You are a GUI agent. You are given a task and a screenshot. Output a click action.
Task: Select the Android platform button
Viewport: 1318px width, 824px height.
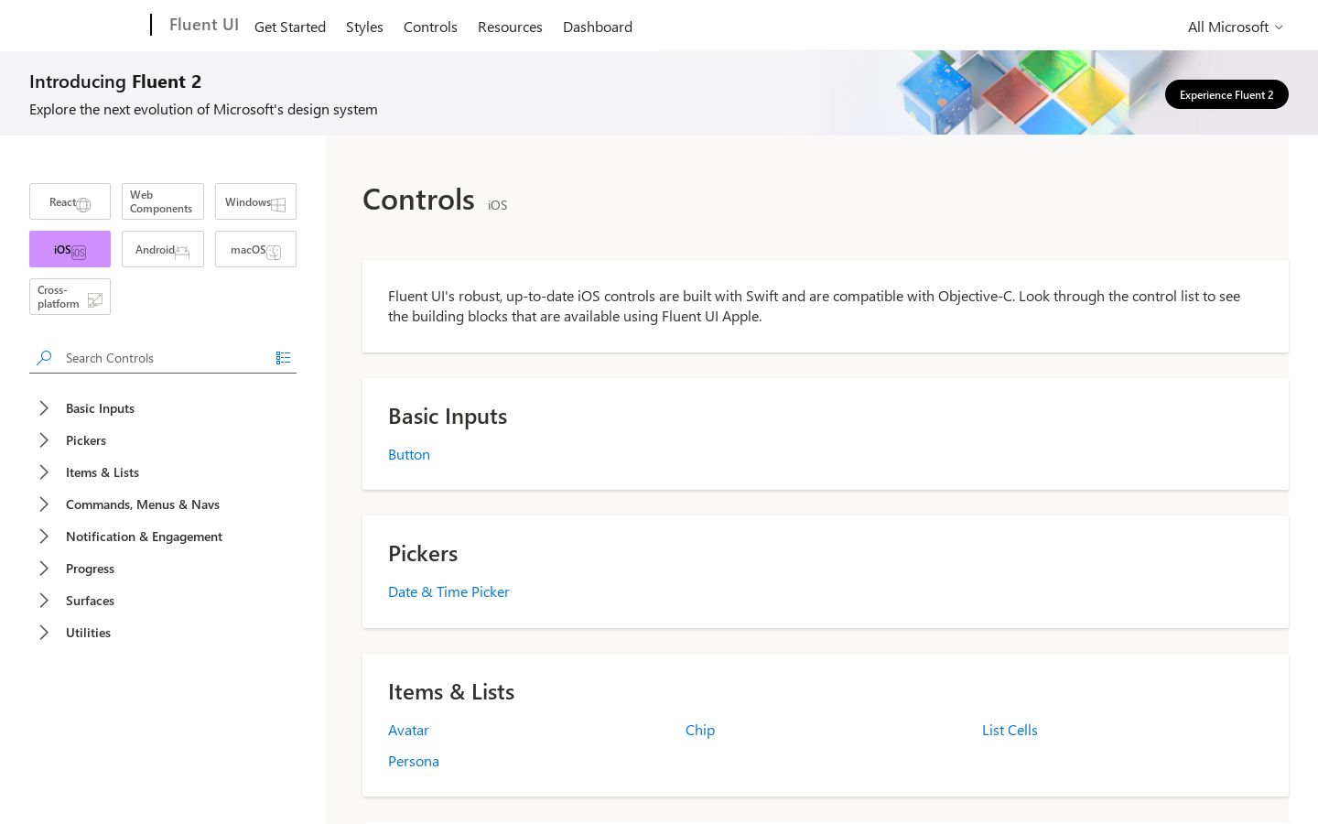(163, 249)
